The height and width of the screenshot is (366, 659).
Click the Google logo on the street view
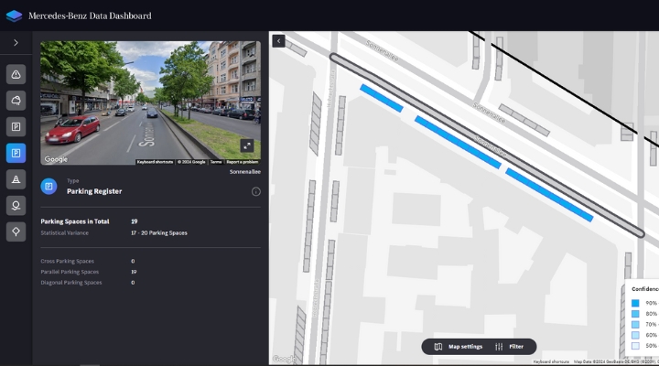click(56, 159)
